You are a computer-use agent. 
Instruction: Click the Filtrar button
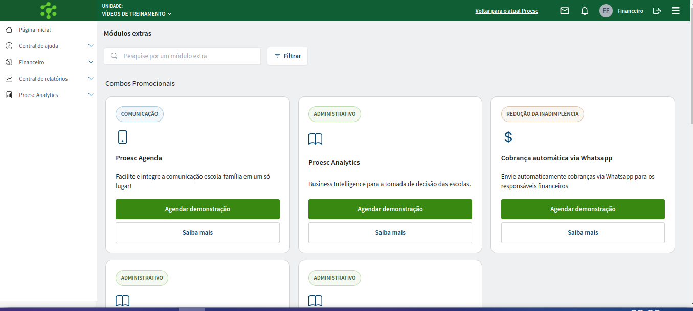point(287,56)
